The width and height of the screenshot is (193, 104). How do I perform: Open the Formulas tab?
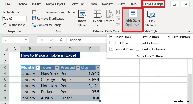point(77,4)
